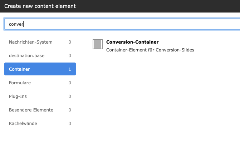
Task: Open the Besondere Elemente category
Action: [x=40, y=110]
